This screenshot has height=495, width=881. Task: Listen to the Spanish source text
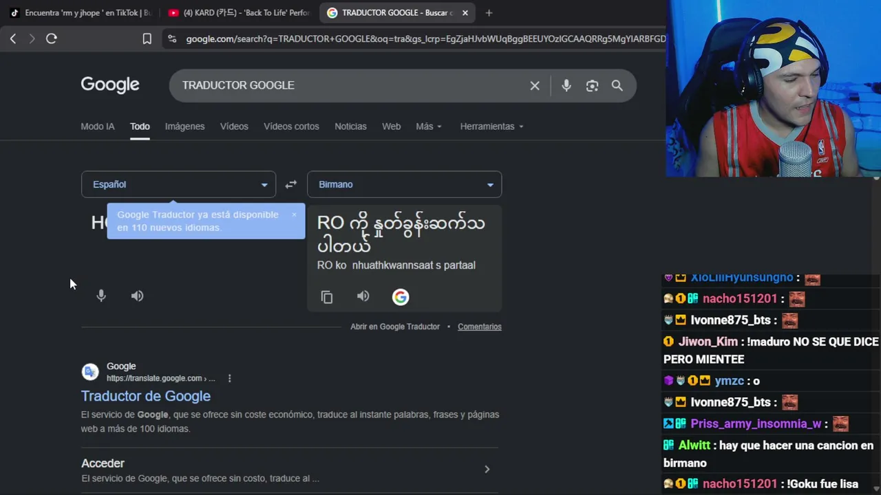click(x=138, y=296)
